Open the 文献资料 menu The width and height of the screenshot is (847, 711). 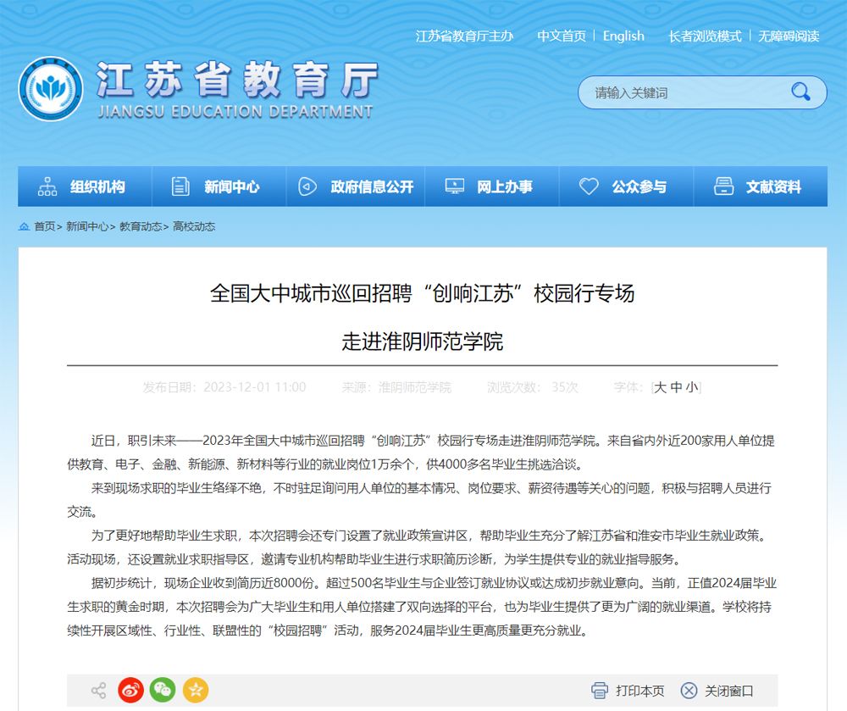click(761, 186)
